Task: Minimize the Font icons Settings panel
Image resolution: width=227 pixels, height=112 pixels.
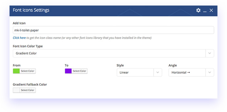Action: pos(205,11)
